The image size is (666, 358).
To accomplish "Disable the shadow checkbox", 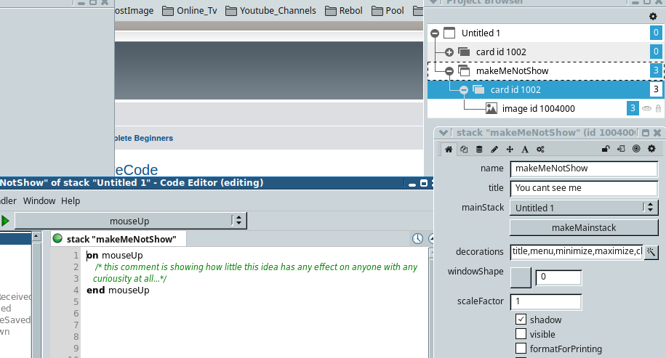I will (x=521, y=320).
